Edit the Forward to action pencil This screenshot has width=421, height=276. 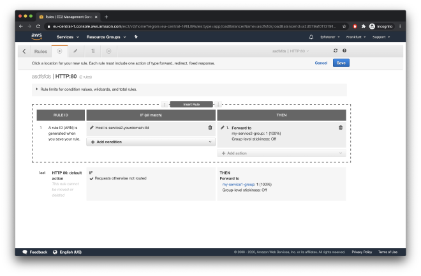coord(223,128)
